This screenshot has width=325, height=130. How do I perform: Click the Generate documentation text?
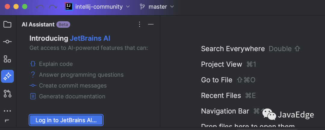(72, 96)
